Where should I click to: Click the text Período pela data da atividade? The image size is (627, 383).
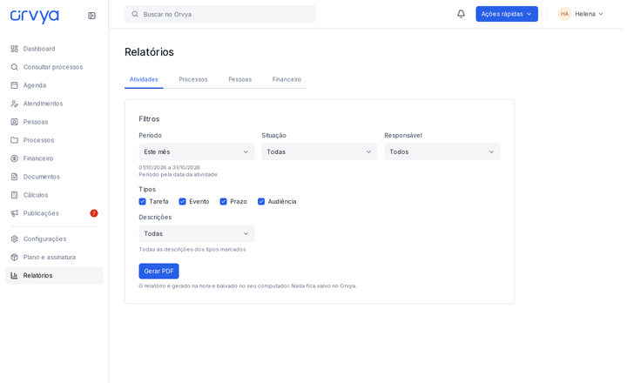(178, 175)
